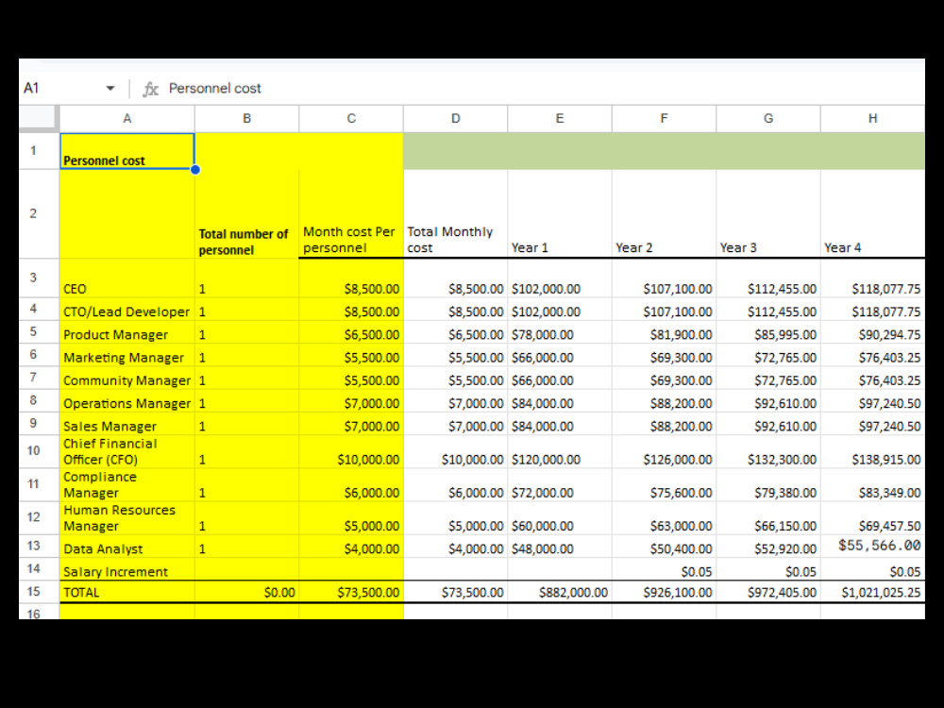Click Human Resources Year 4 value $69,457.50
This screenshot has height=708, width=944.
872,517
